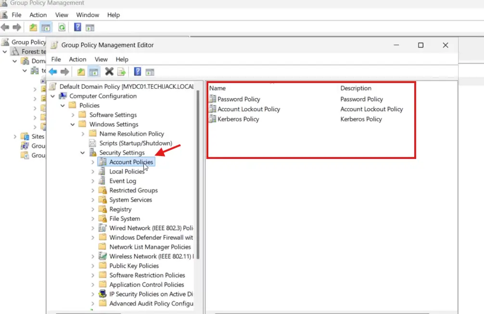Select Account Lockout Policy in the list
484x314 pixels.
click(248, 109)
